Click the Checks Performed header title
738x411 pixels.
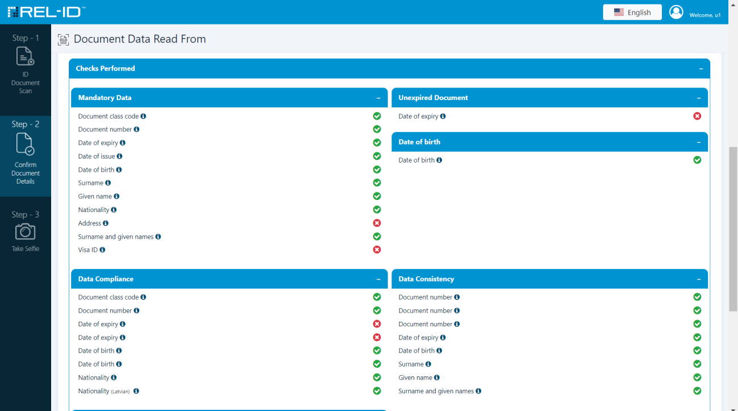click(x=105, y=68)
